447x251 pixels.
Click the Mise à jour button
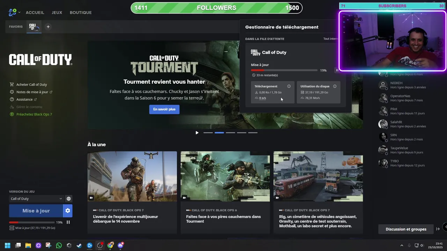pos(36,211)
